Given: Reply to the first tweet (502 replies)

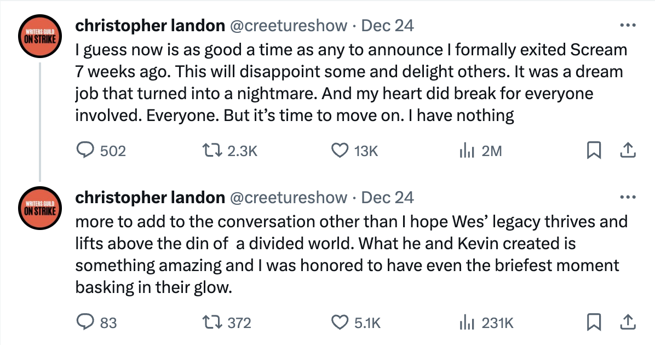Looking at the screenshot, I should [86, 151].
